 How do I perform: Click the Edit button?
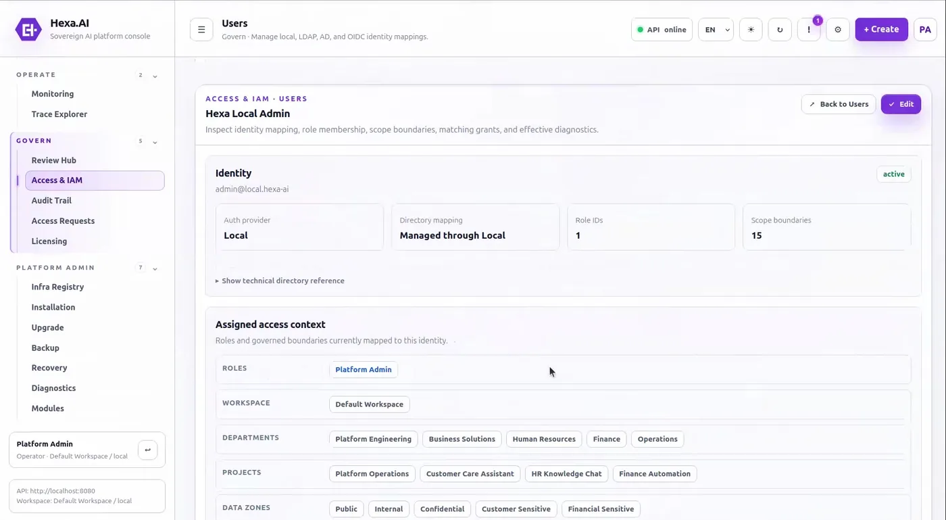(901, 104)
